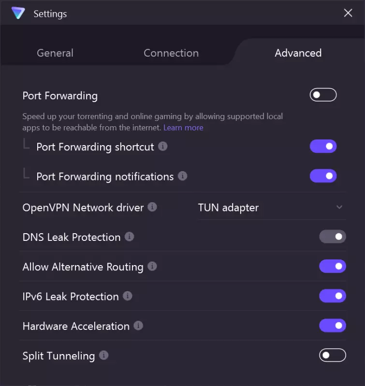The height and width of the screenshot is (386, 365).
Task: Click the OpenVPN Network driver info icon
Action: click(152, 207)
